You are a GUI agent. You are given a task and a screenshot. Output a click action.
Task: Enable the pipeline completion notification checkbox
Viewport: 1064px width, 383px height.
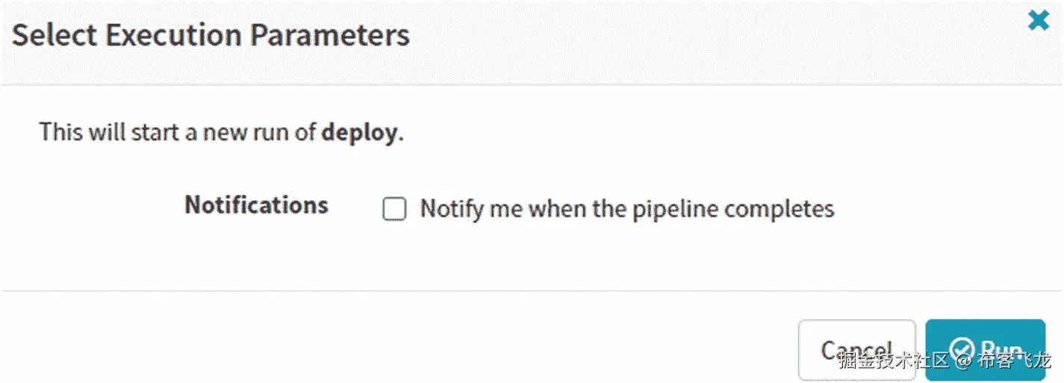coord(394,209)
